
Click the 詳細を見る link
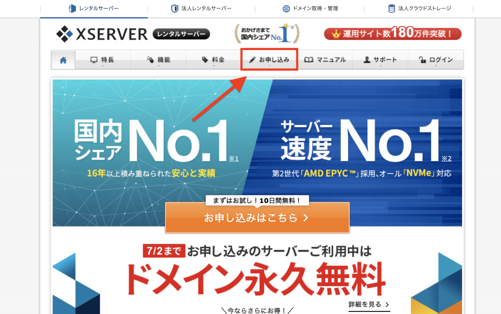369,305
